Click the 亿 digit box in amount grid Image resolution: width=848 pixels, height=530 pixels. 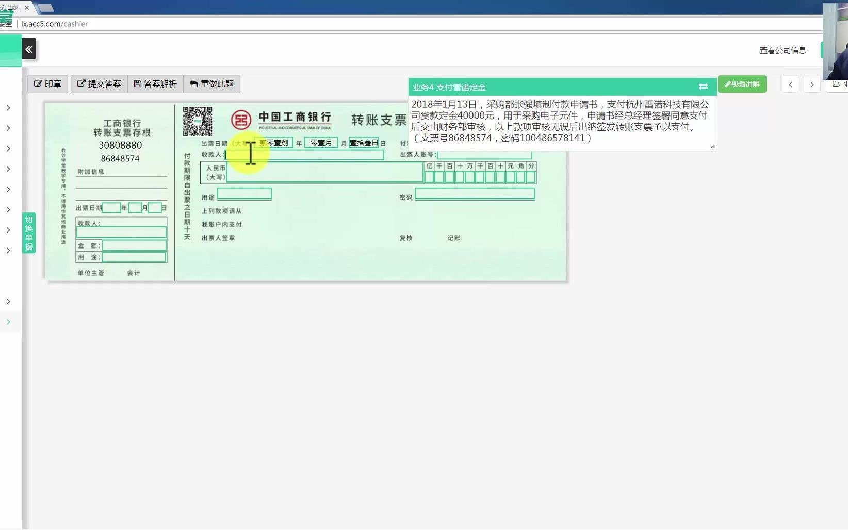[429, 177]
